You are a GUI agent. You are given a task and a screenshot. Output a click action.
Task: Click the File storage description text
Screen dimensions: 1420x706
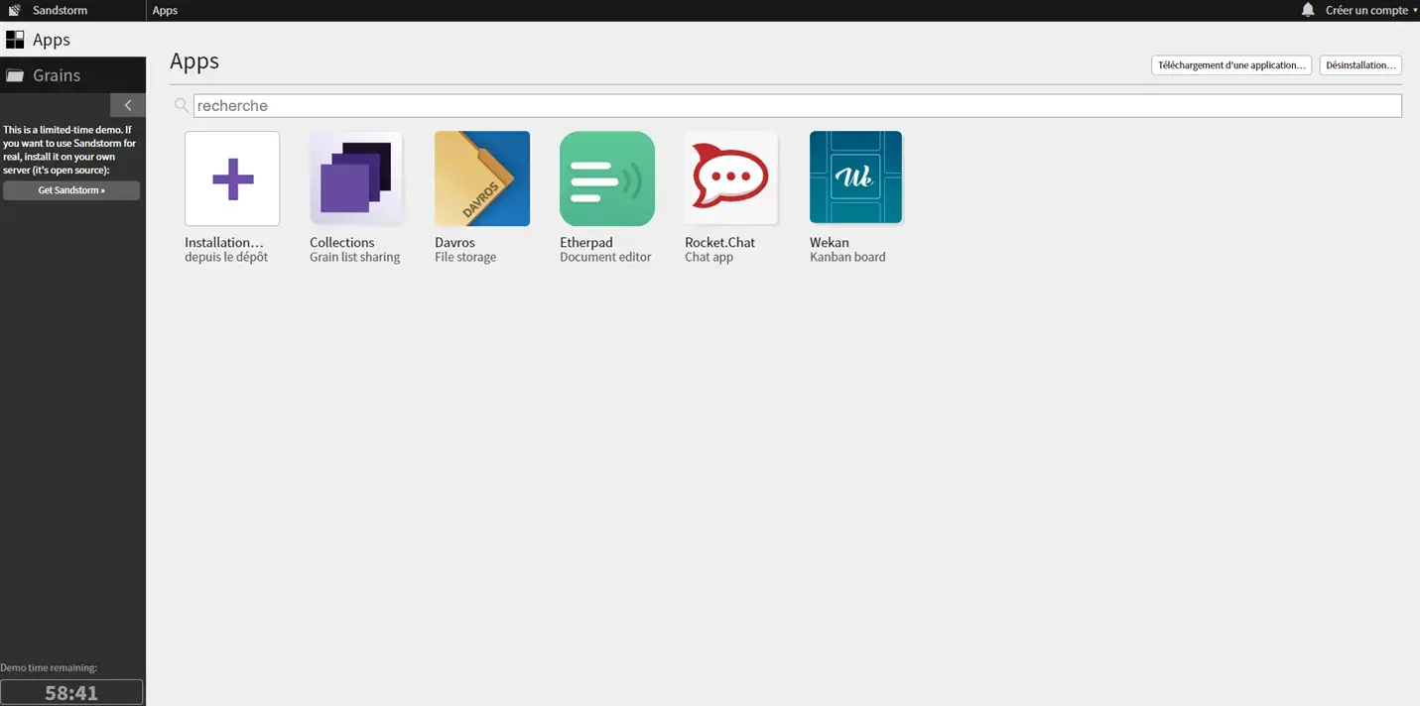point(465,257)
